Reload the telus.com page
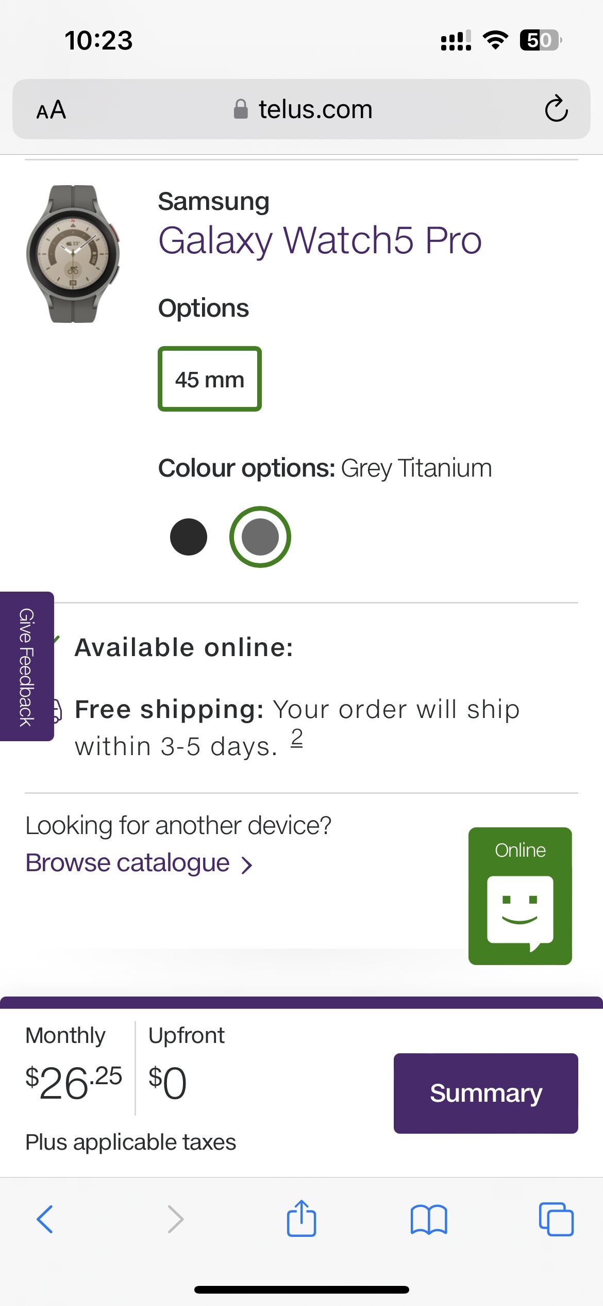Viewport: 603px width, 1306px height. coord(556,109)
